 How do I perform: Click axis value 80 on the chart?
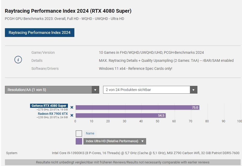(207, 121)
